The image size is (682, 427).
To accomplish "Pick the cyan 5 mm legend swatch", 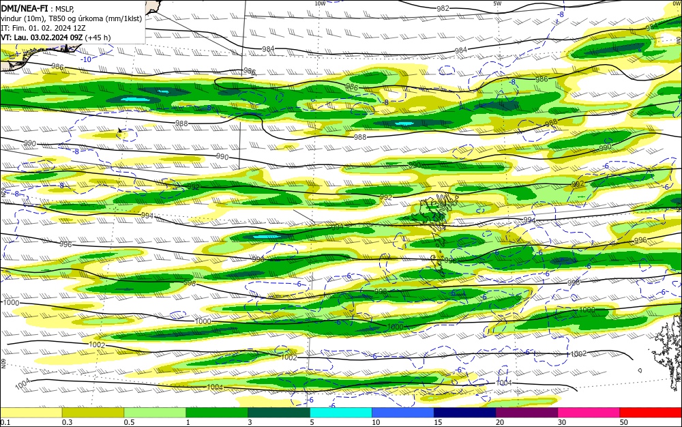I will 340,412.
